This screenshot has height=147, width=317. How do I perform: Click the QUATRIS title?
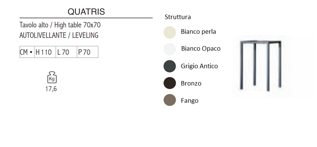click(86, 12)
